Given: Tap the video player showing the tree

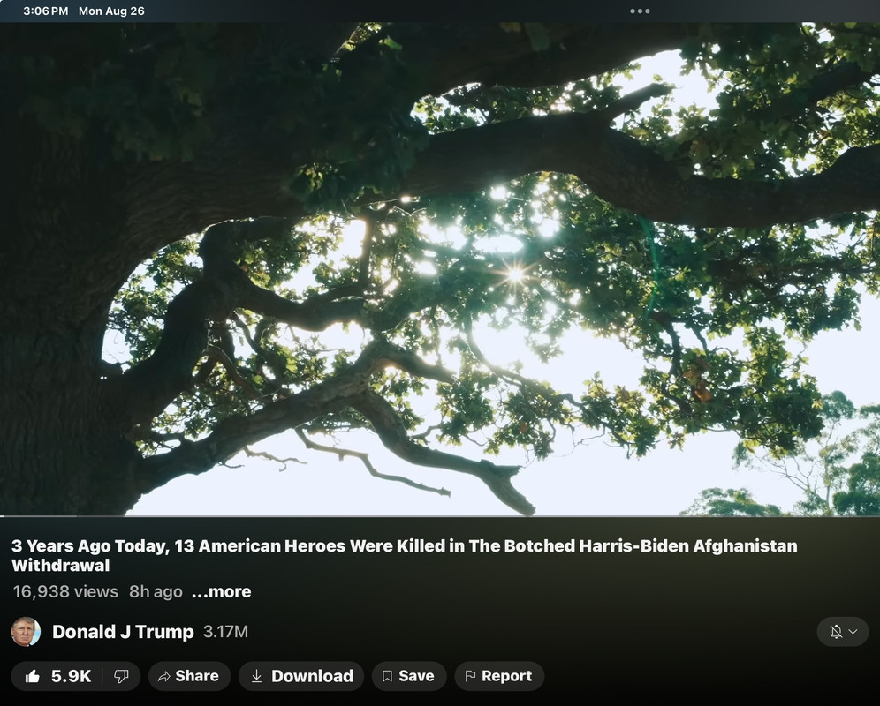Looking at the screenshot, I should pos(440,268).
